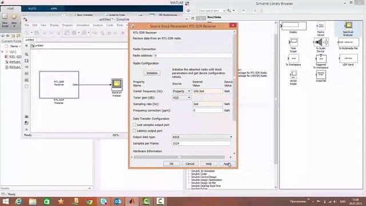The width and height of the screenshot is (366, 206).
Task: Click the RTL-SDR Receiver block in the model
Action: coord(59,85)
